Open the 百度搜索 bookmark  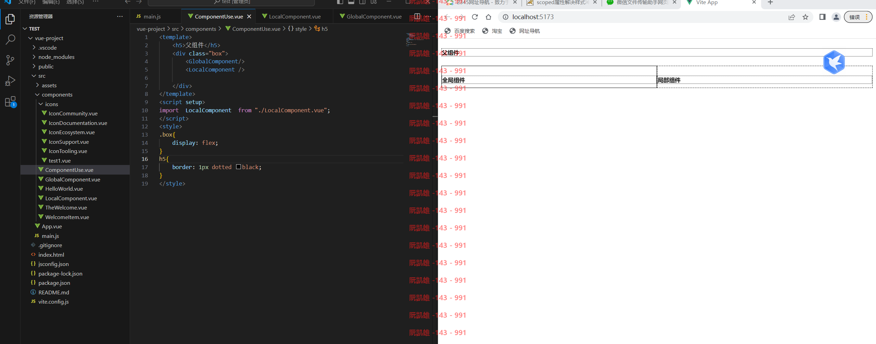(460, 31)
